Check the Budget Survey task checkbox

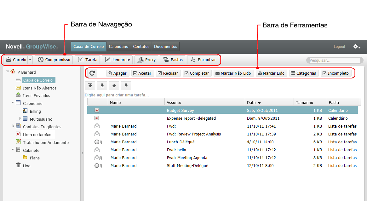[97, 111]
